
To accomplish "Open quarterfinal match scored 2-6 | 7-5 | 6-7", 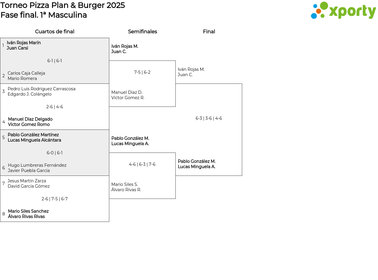I will [x=55, y=199].
